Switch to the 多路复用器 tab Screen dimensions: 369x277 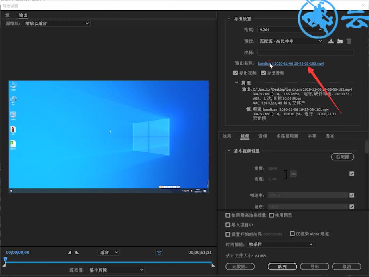[287, 136]
